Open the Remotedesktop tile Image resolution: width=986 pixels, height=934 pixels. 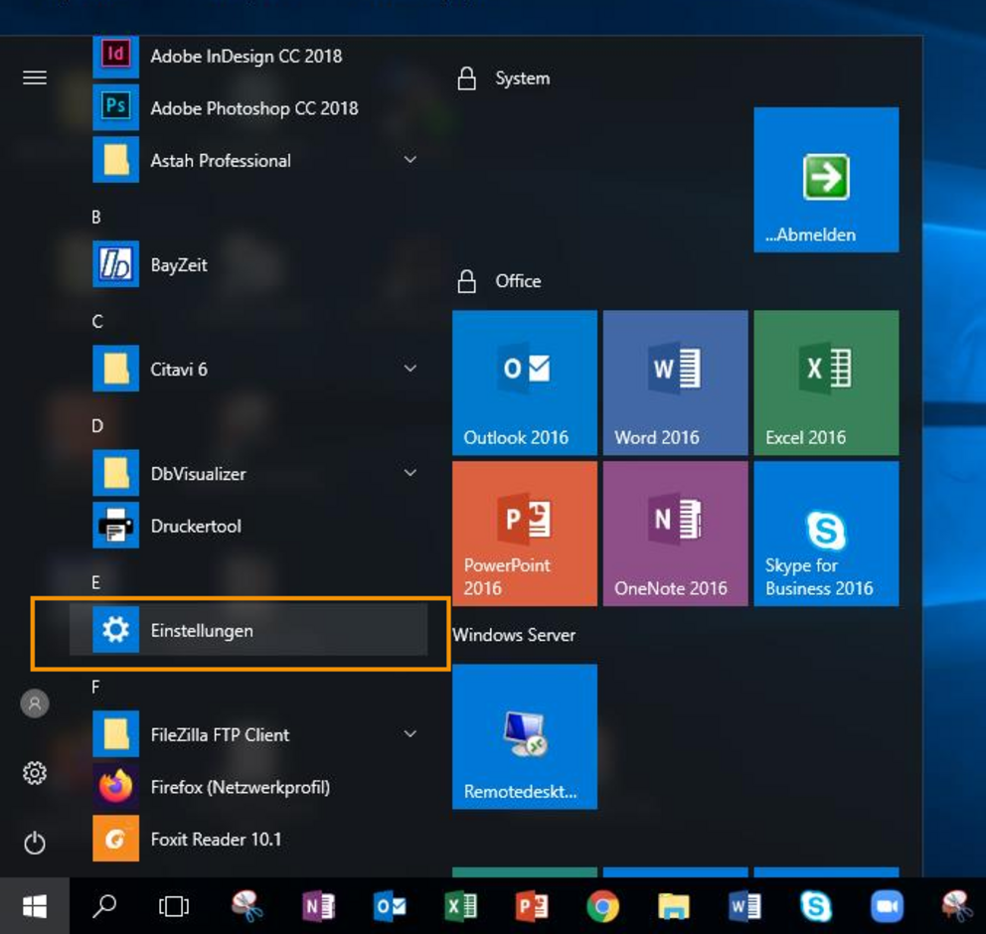point(525,736)
